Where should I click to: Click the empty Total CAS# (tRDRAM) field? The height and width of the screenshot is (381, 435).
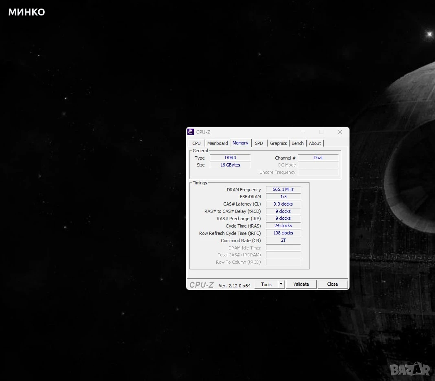[283, 254]
